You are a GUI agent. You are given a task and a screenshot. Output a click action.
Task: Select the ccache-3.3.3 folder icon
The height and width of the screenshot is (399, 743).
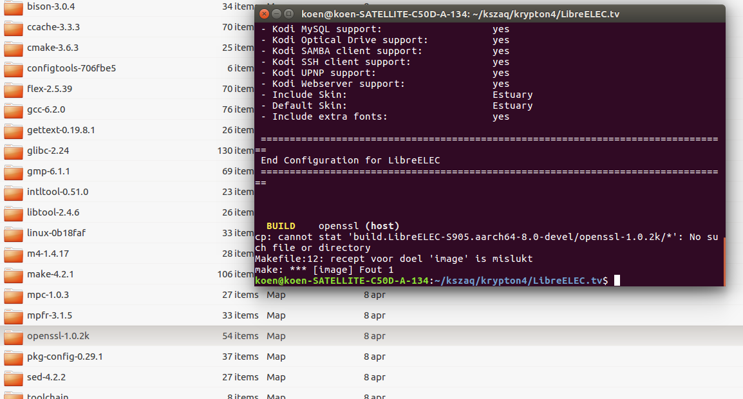click(x=13, y=28)
